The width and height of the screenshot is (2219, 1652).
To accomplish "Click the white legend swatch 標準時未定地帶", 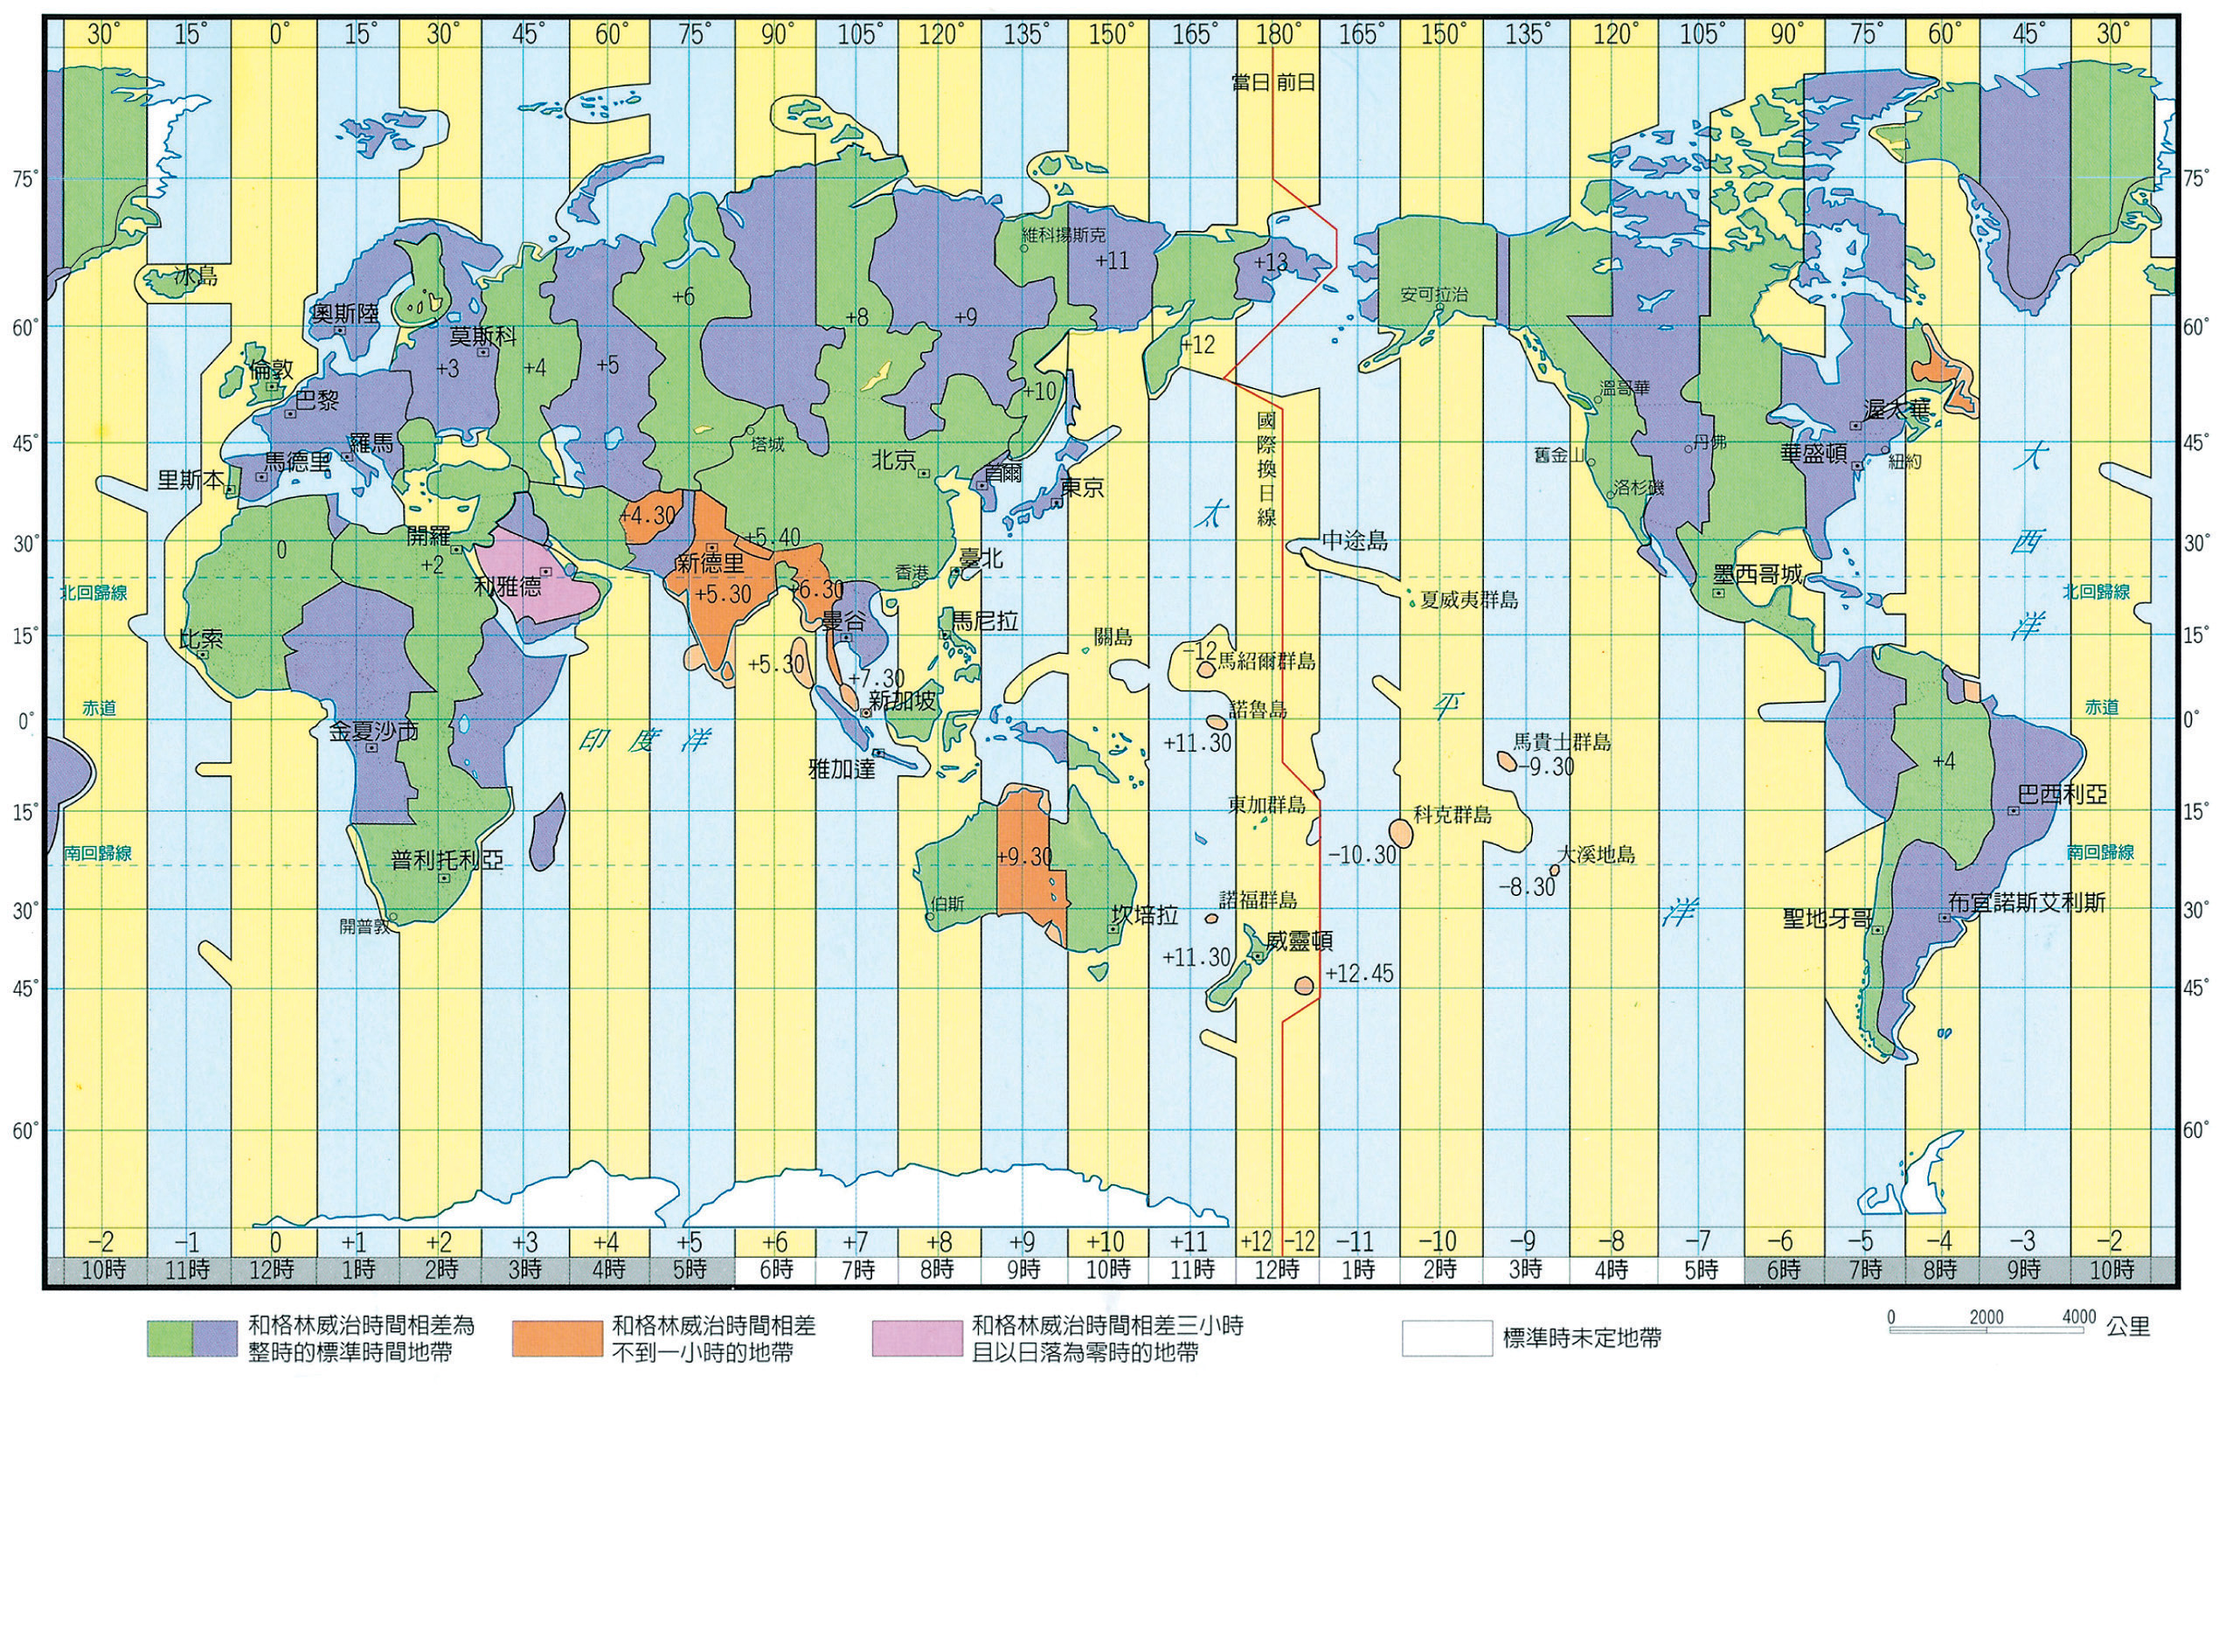I will coord(1446,1338).
